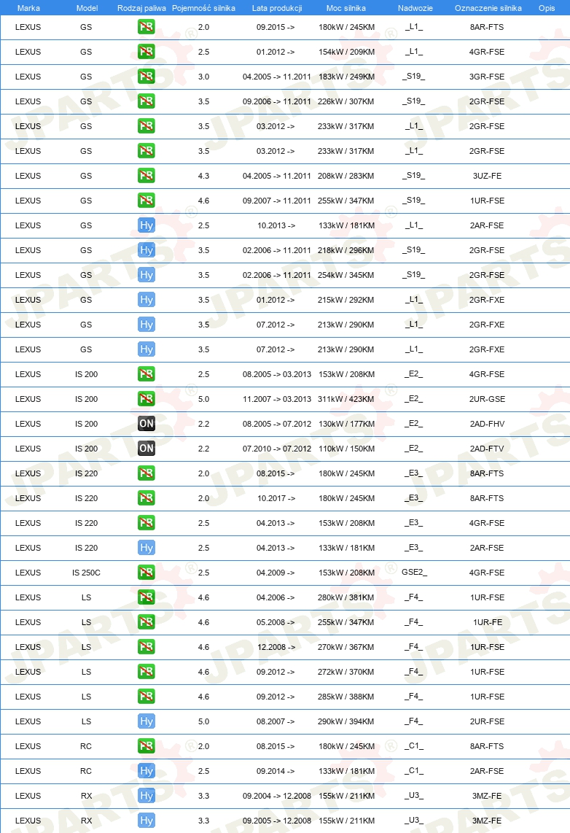This screenshot has height=833, width=570.
Task: Click hybrid icon in GS 218kW / 296KM row
Action: (146, 249)
